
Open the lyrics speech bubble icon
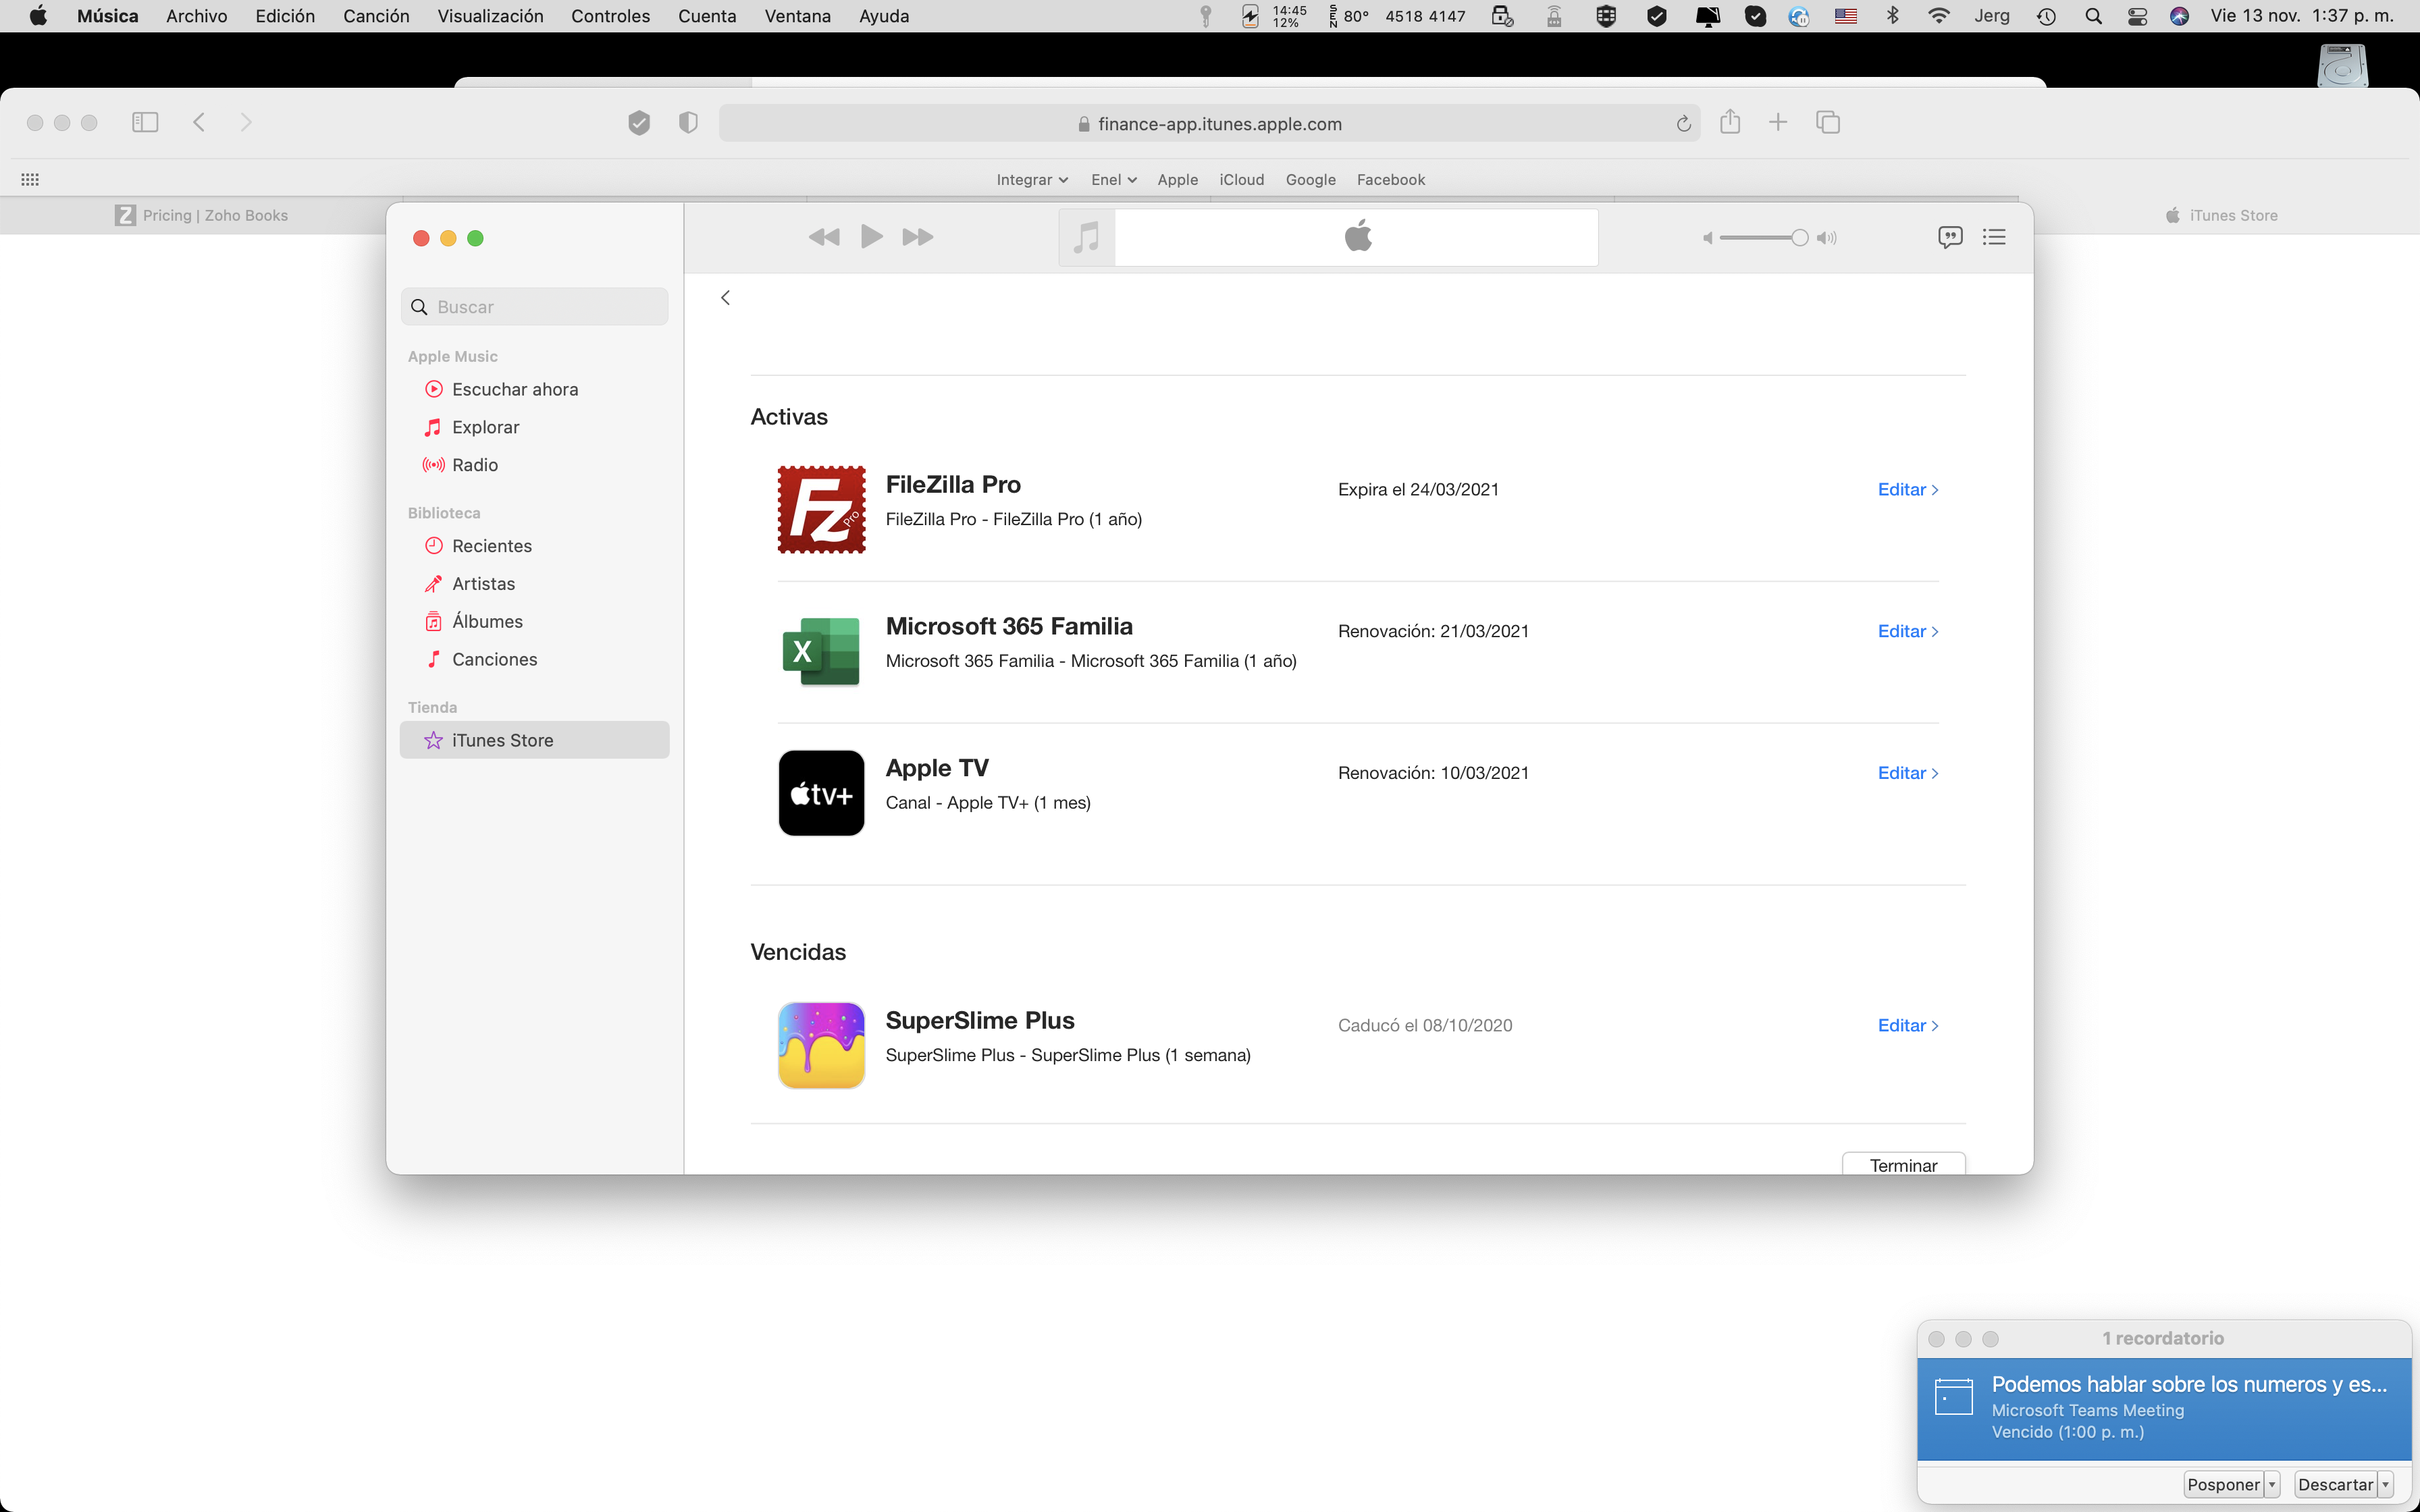(x=1949, y=237)
